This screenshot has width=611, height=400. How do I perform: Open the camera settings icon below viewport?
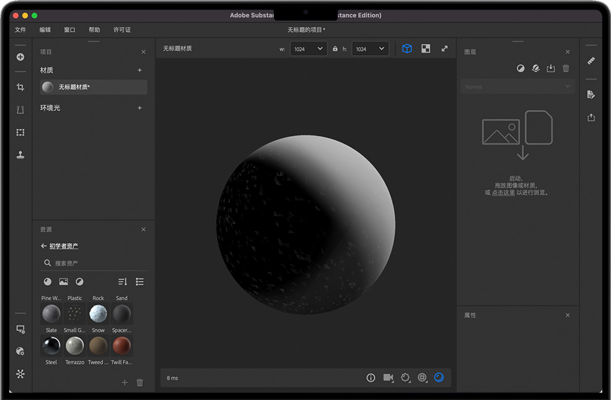388,377
